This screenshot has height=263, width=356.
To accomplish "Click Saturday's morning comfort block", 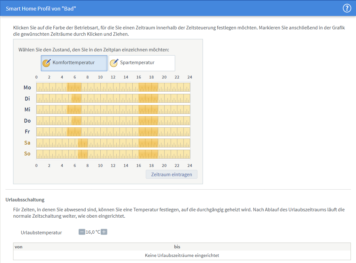I will (x=83, y=143).
